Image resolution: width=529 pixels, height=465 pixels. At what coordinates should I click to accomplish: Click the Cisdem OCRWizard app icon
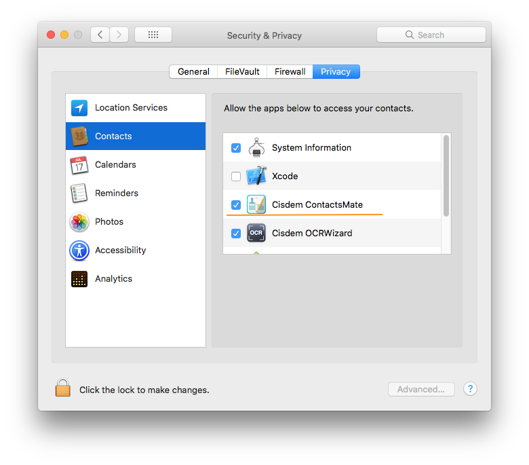tap(256, 233)
